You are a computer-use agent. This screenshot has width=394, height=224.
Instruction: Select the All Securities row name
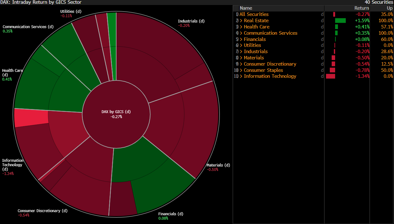(x=254, y=14)
